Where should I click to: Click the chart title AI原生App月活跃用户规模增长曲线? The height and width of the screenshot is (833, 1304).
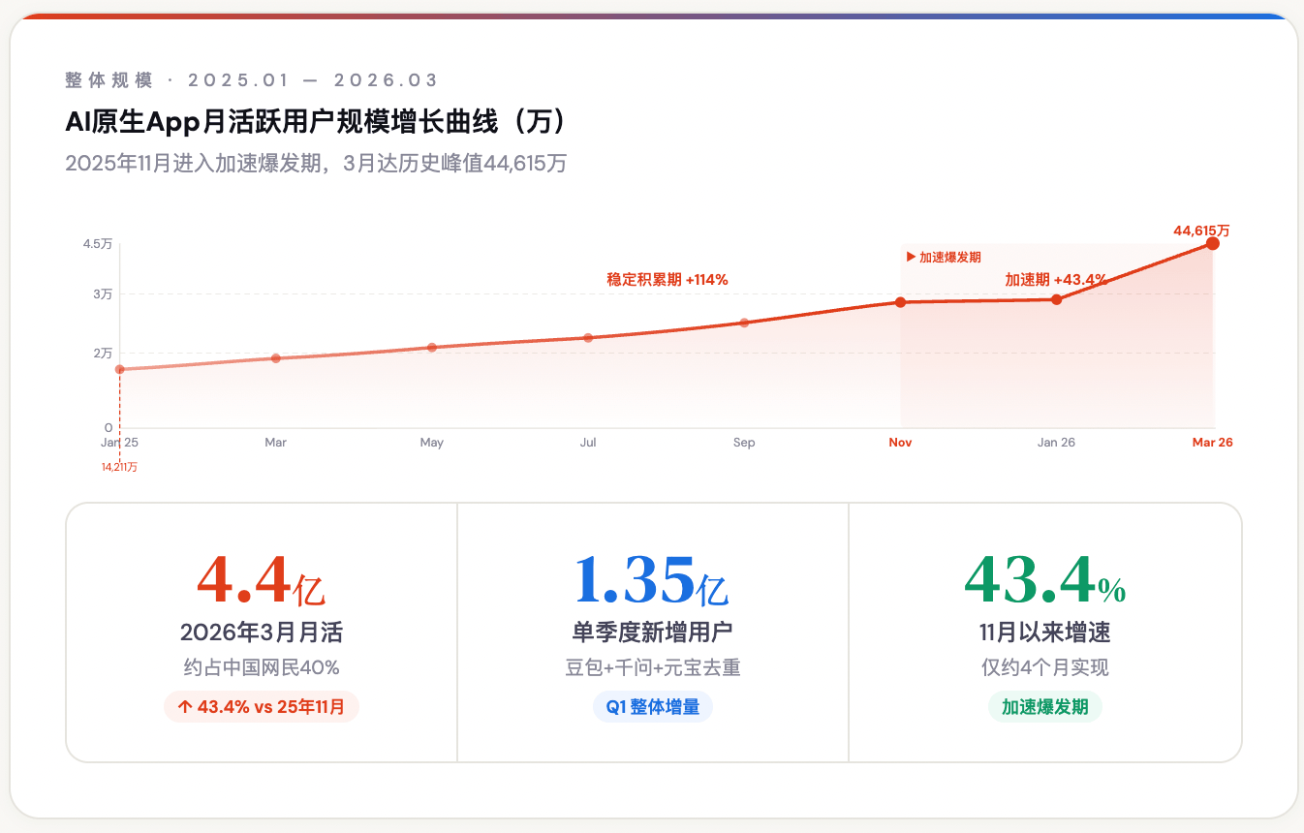(x=316, y=123)
